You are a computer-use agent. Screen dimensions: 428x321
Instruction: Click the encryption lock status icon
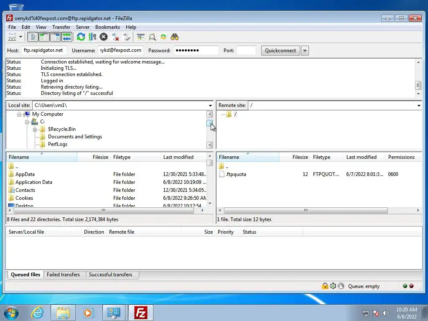(325, 286)
